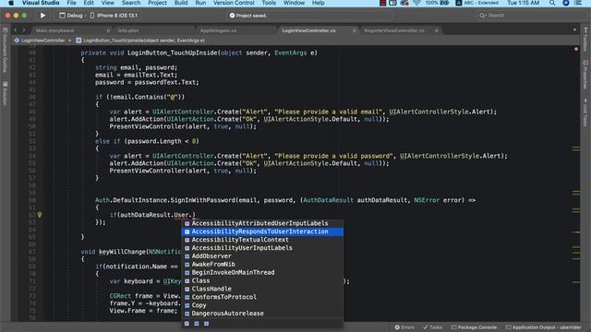Open the File menu
This screenshot has height=332, width=591.
click(71, 3)
